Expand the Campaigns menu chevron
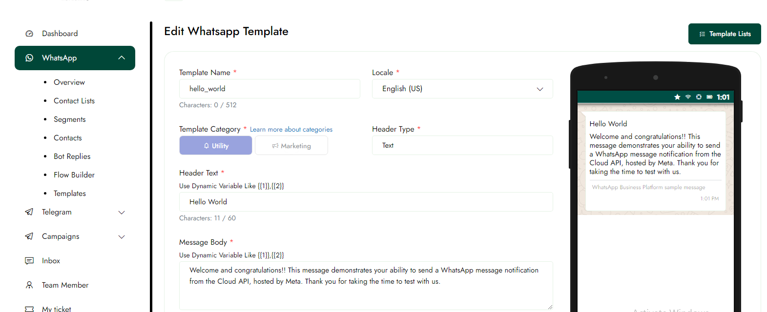Screen dimensions: 767x312 [122, 237]
